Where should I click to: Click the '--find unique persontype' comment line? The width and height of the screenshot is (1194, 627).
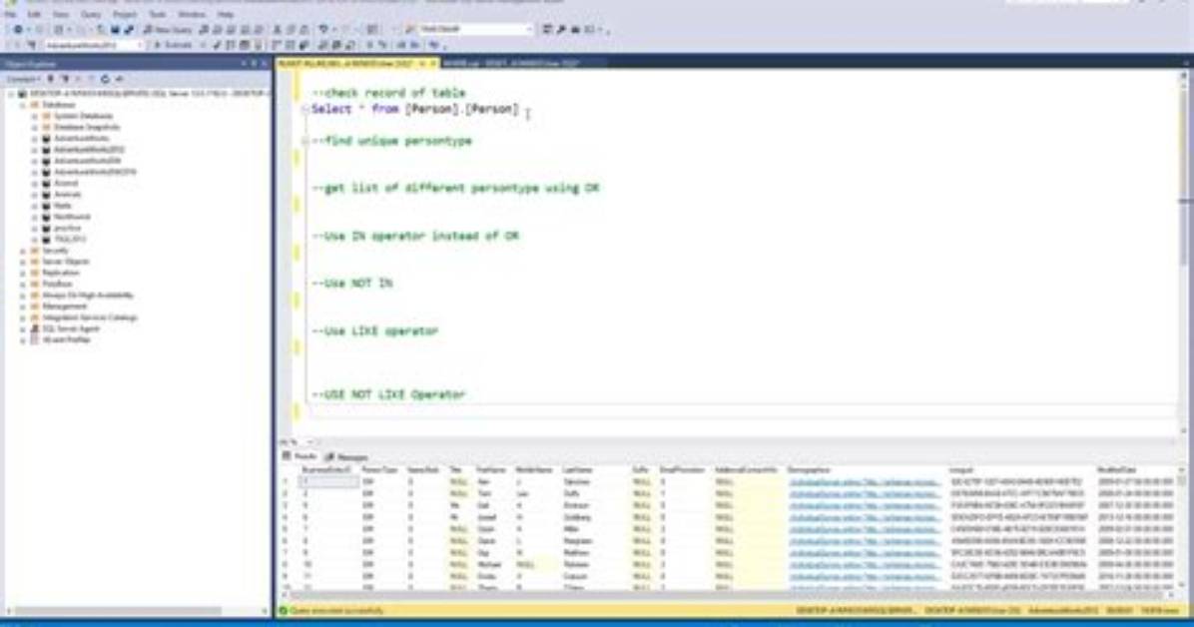tap(392, 141)
